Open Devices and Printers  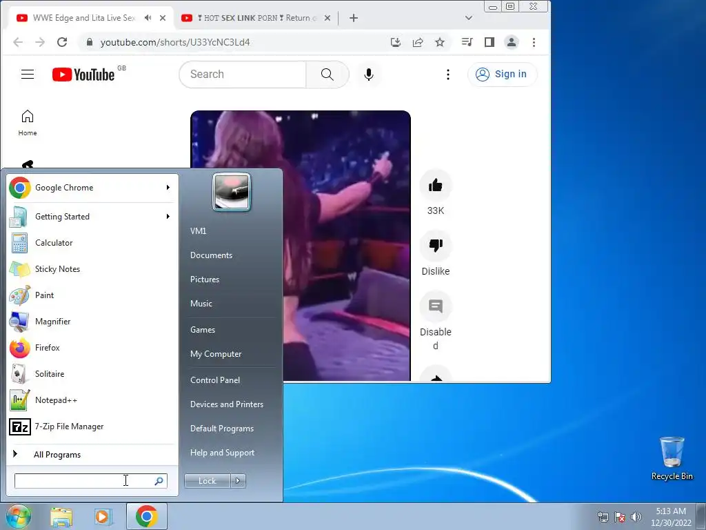pos(226,404)
